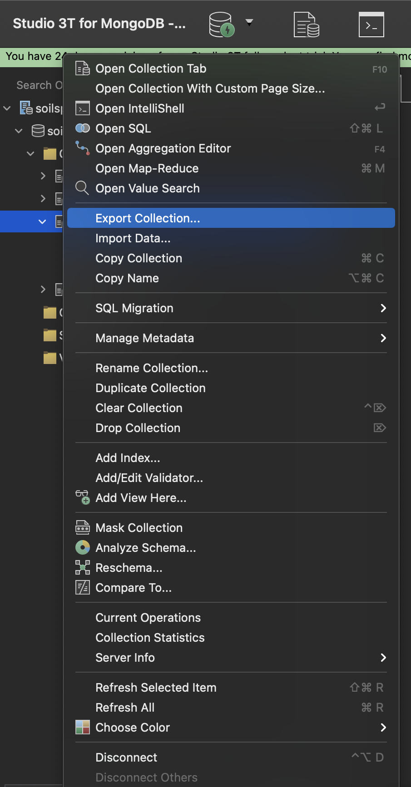
Task: Click Mask Collection option
Action: [x=139, y=528]
